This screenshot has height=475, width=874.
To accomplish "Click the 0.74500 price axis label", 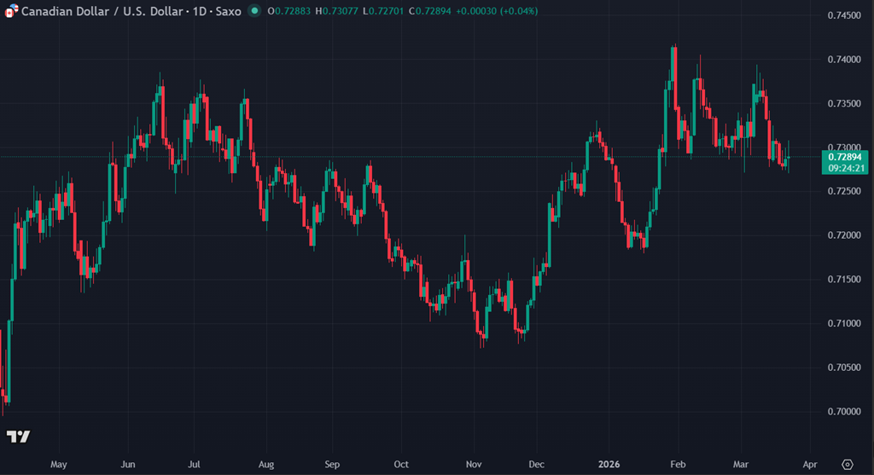I will [x=843, y=15].
